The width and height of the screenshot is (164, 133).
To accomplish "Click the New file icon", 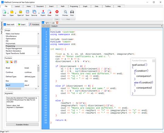I will [4, 12].
